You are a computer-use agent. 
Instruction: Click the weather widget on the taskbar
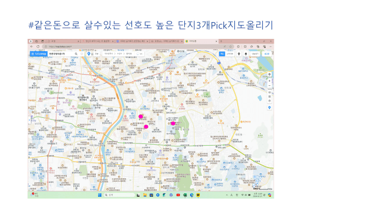point(35,195)
